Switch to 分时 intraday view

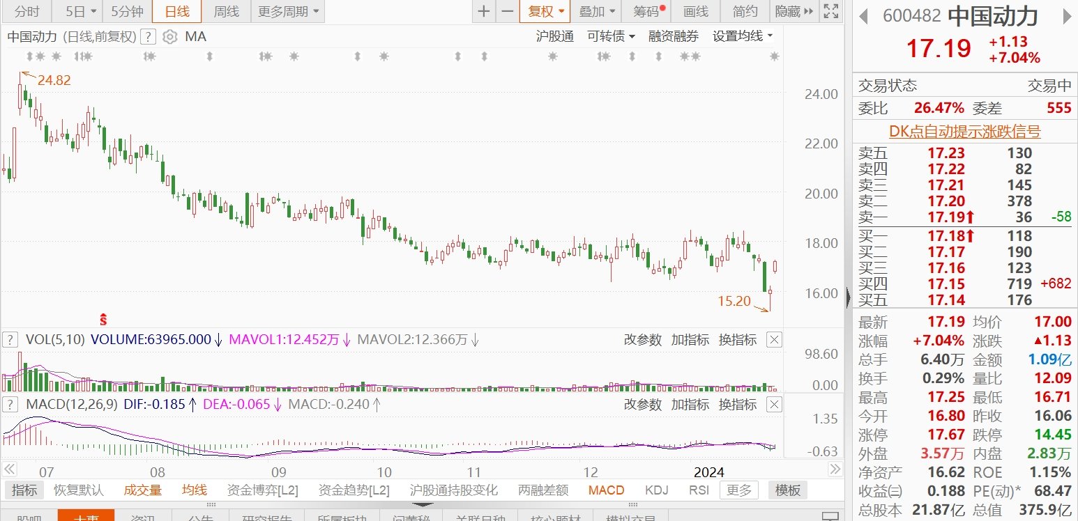(x=26, y=11)
